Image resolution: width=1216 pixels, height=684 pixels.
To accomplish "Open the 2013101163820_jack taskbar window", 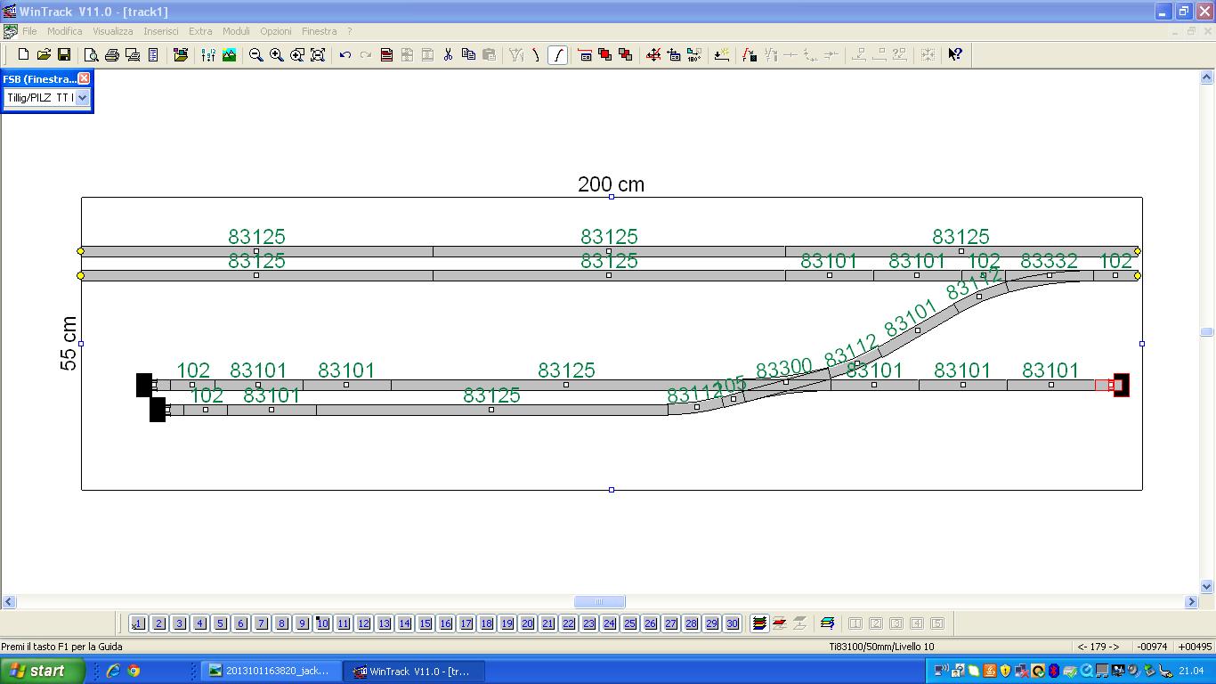I will pyautogui.click(x=272, y=671).
